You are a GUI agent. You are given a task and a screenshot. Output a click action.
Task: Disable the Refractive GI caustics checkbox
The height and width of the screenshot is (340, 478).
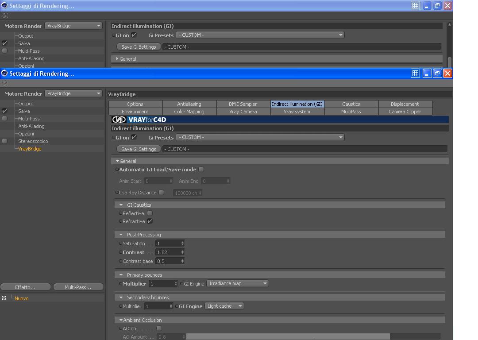point(150,221)
